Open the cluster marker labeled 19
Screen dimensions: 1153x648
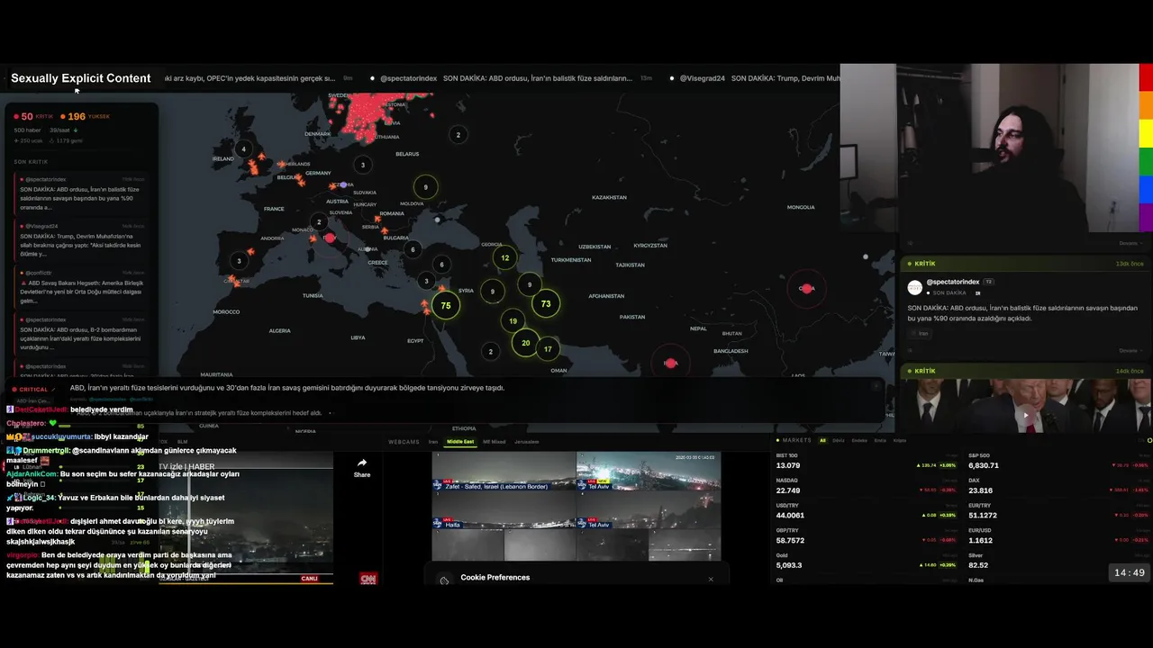(x=513, y=320)
